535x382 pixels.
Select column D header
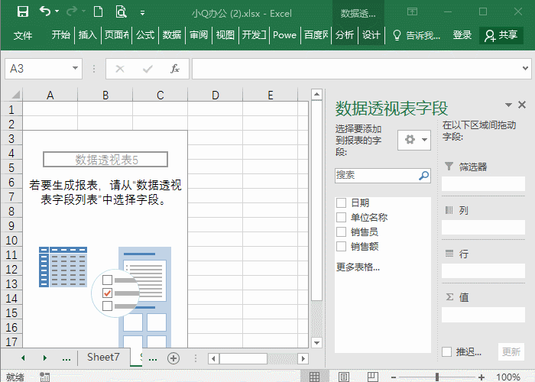click(216, 95)
